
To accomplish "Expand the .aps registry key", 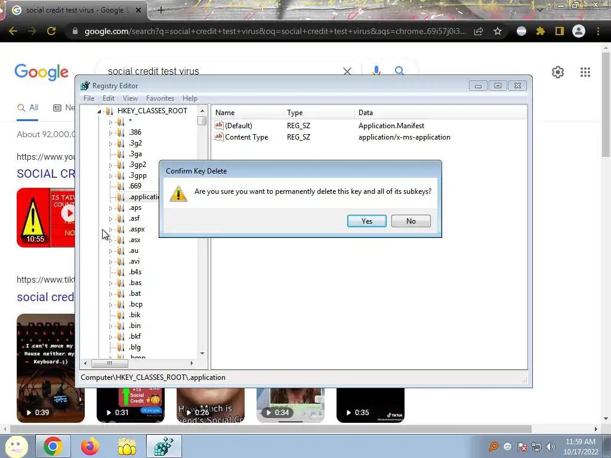I will coord(110,208).
